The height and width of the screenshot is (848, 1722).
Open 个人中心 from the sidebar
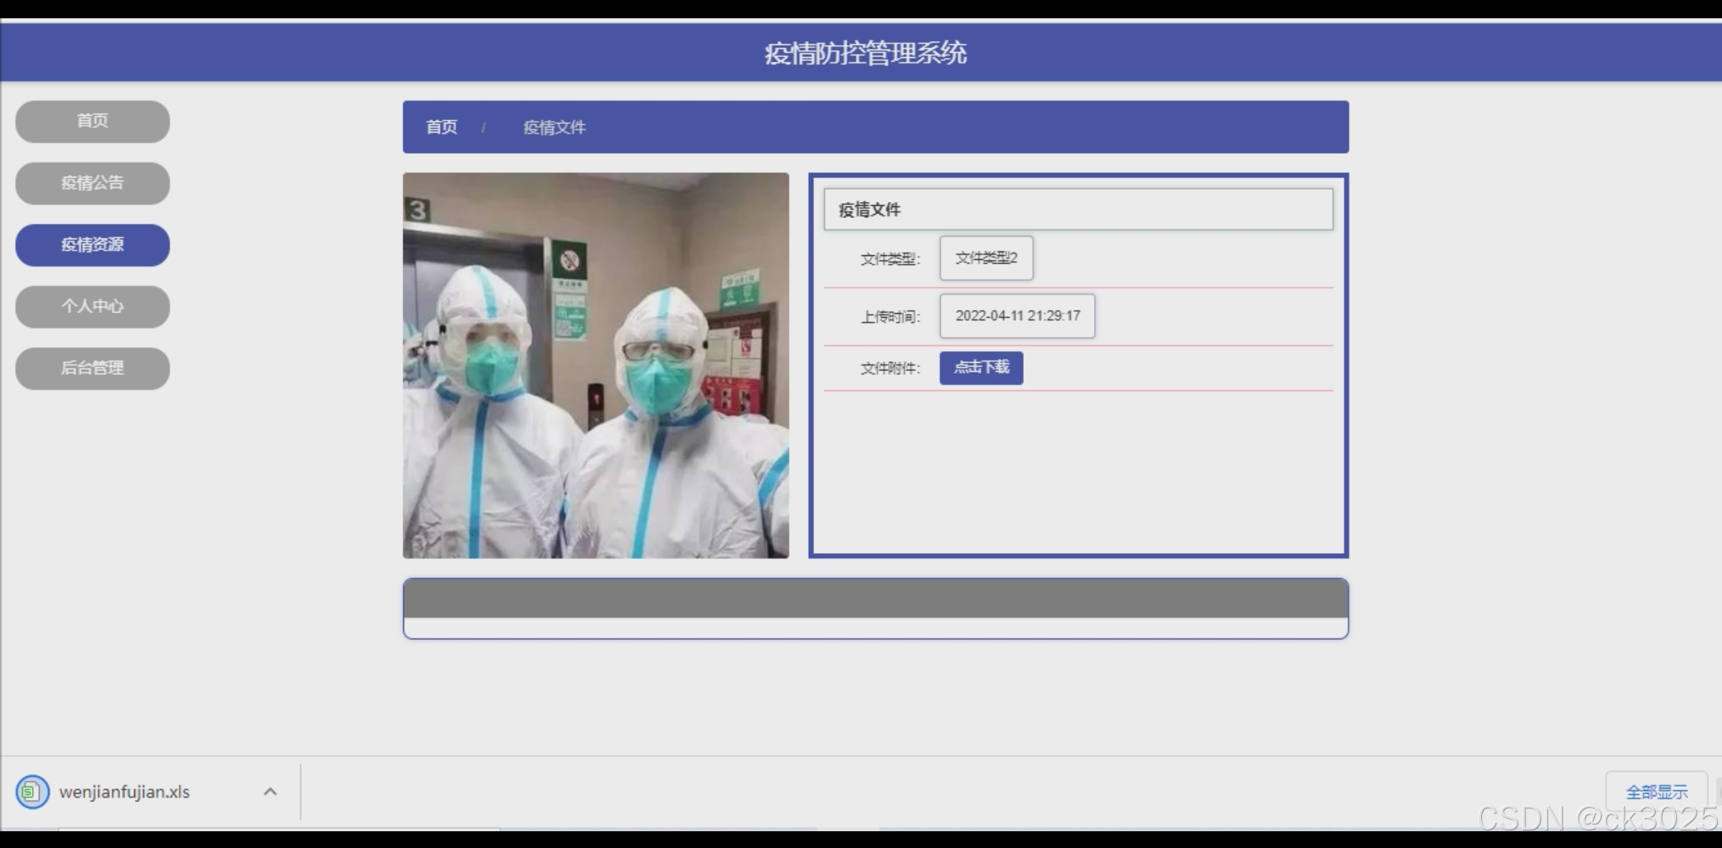click(92, 306)
